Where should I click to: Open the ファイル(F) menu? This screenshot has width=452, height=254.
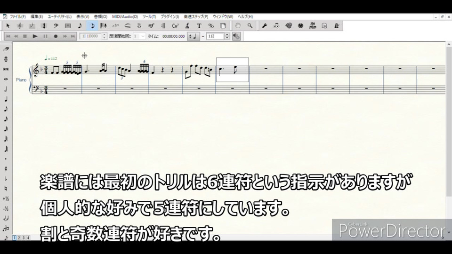pos(17,17)
